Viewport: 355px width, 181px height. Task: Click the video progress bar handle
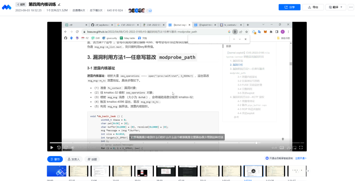click(x=256, y=143)
